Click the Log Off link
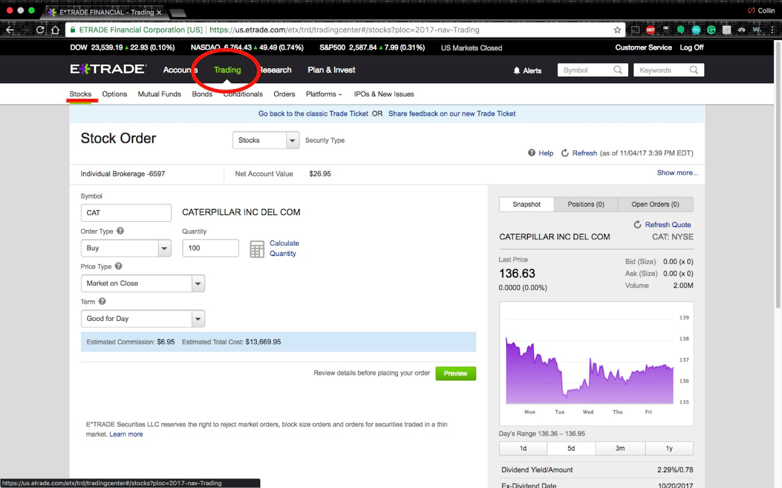The image size is (782, 488). [x=692, y=47]
